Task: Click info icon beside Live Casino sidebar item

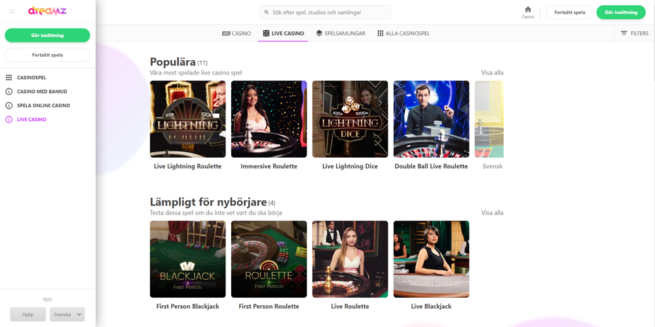Action: click(9, 120)
